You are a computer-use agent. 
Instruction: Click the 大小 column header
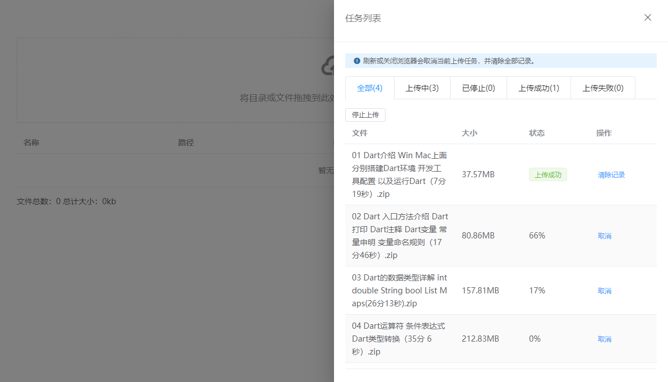pos(470,133)
